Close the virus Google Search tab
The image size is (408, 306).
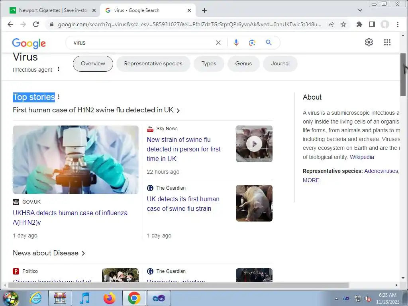pos(189,10)
